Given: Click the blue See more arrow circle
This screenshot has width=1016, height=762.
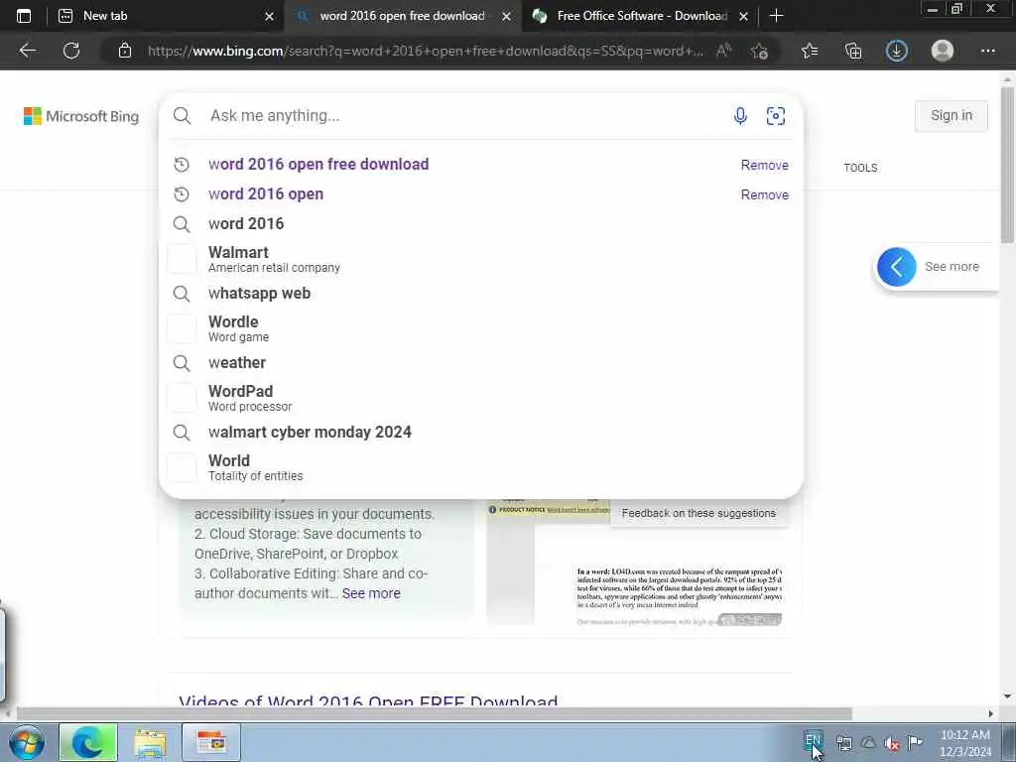Looking at the screenshot, I should pos(897,266).
